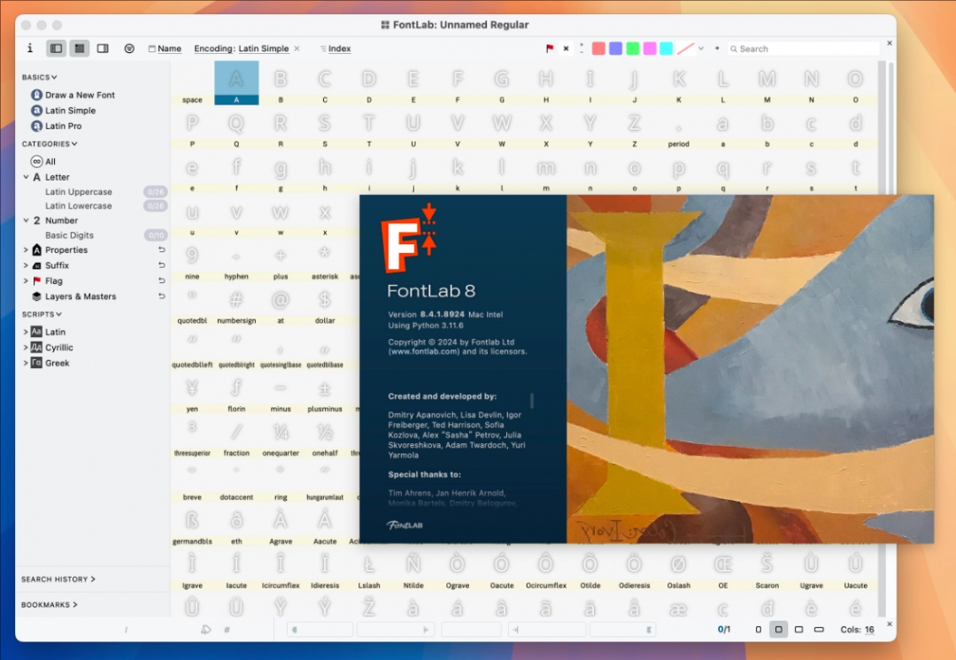Image resolution: width=956 pixels, height=660 pixels.
Task: Click reset arrow beside Flag
Action: pos(162,281)
